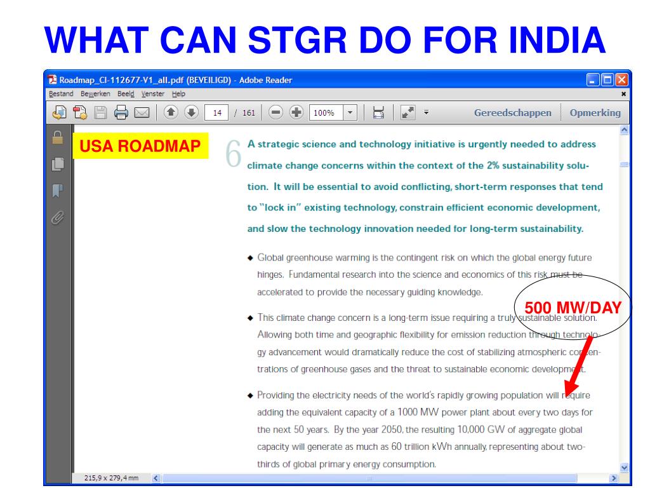The width and height of the screenshot is (650, 488).
Task: Go to next page with down arrow
Action: 191,112
